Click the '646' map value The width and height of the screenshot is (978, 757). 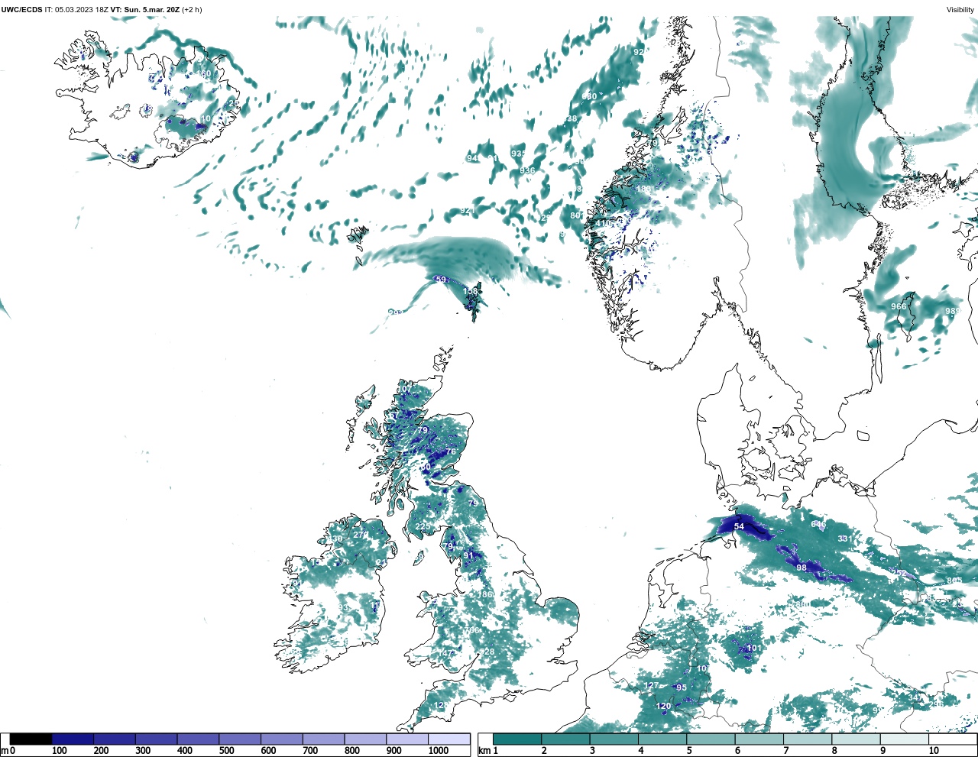(818, 525)
